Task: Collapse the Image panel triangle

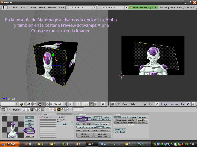Action: pyautogui.click(x=114, y=114)
